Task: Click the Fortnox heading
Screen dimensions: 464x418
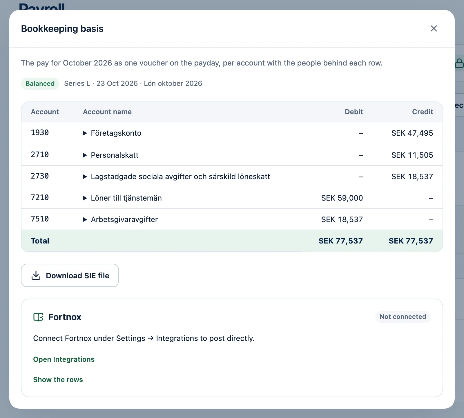Action: (65, 317)
